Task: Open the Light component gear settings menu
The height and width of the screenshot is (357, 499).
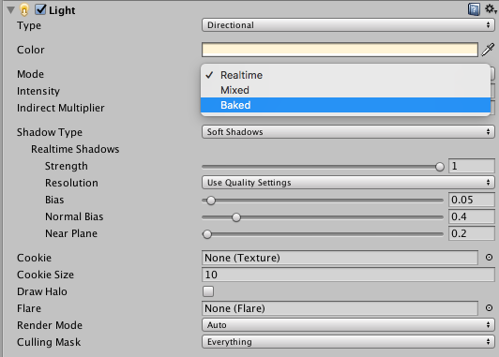Action: [491, 8]
